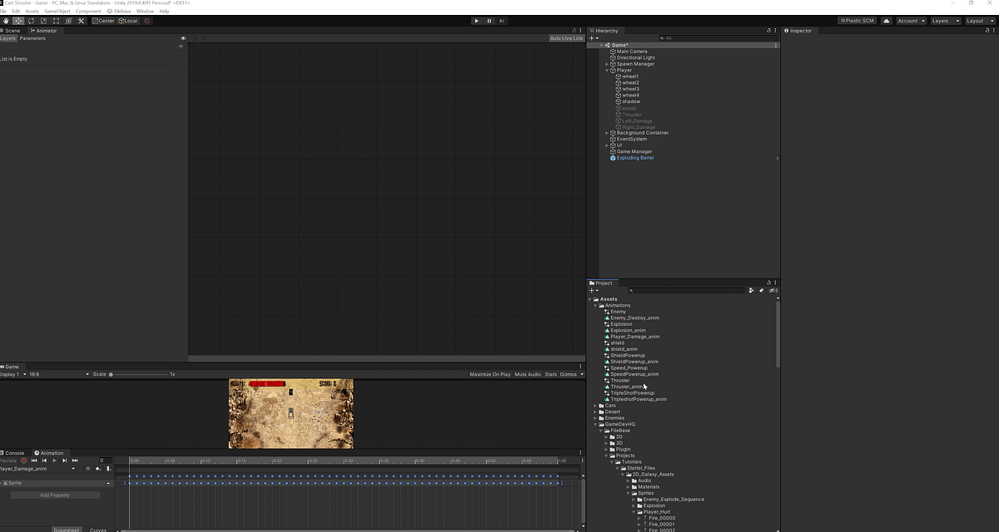Expand the Background Container in Hierarchy

tap(606, 132)
